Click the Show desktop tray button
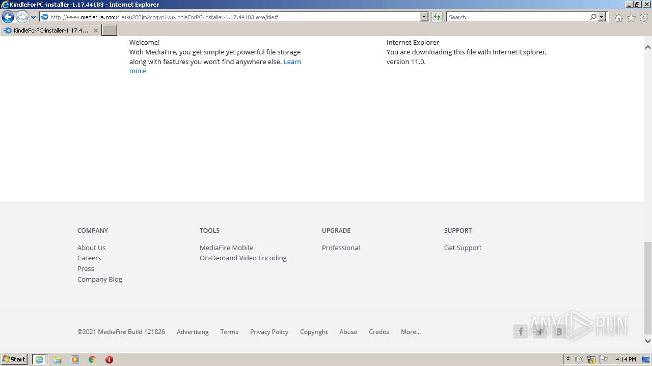 646,359
